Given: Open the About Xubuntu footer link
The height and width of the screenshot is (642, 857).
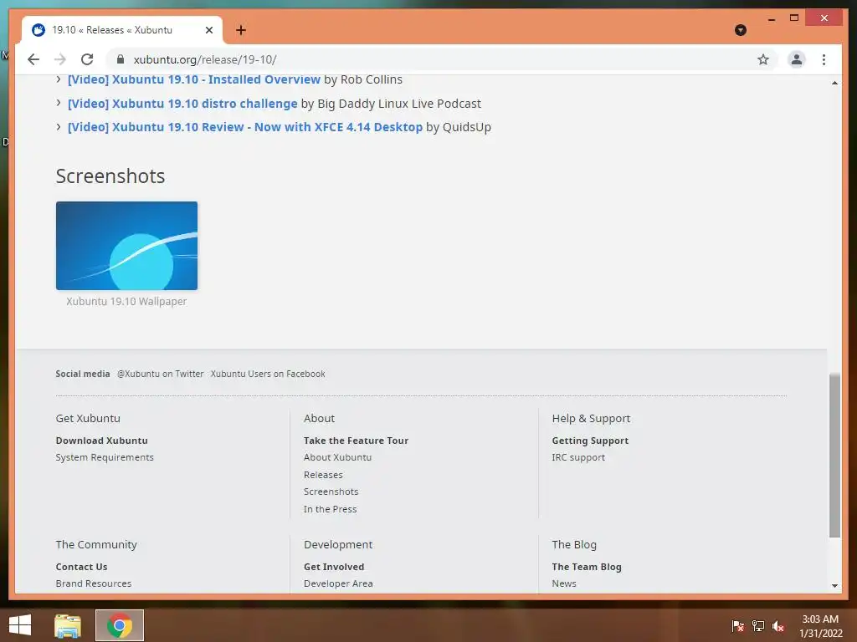Looking at the screenshot, I should 338,457.
